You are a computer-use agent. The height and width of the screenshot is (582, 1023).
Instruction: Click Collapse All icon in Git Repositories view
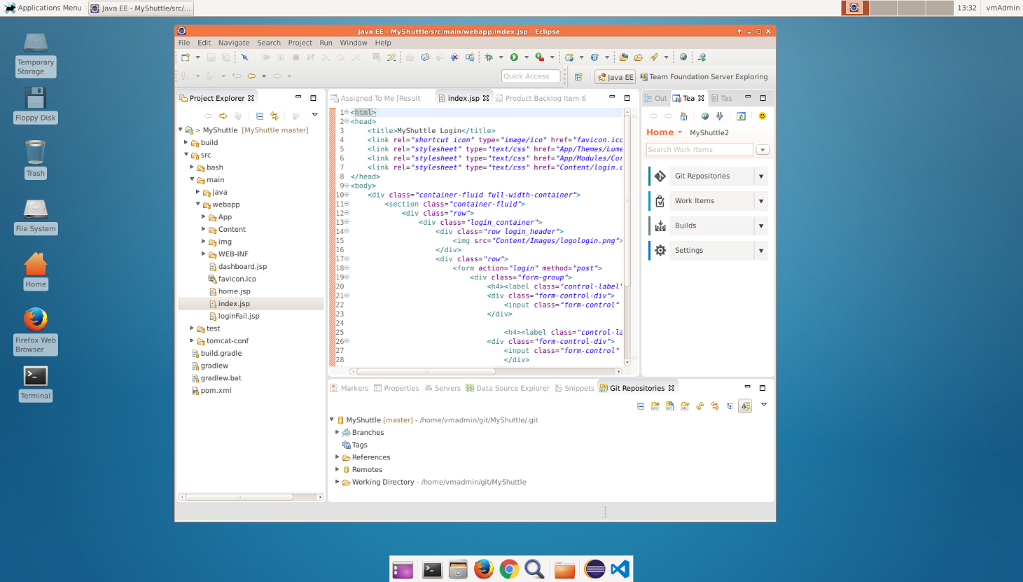[641, 406]
